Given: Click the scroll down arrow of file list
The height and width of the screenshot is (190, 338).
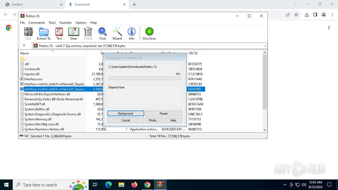Looking at the screenshot, I should coord(265,130).
